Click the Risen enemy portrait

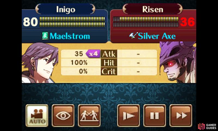[x=178, y=62]
